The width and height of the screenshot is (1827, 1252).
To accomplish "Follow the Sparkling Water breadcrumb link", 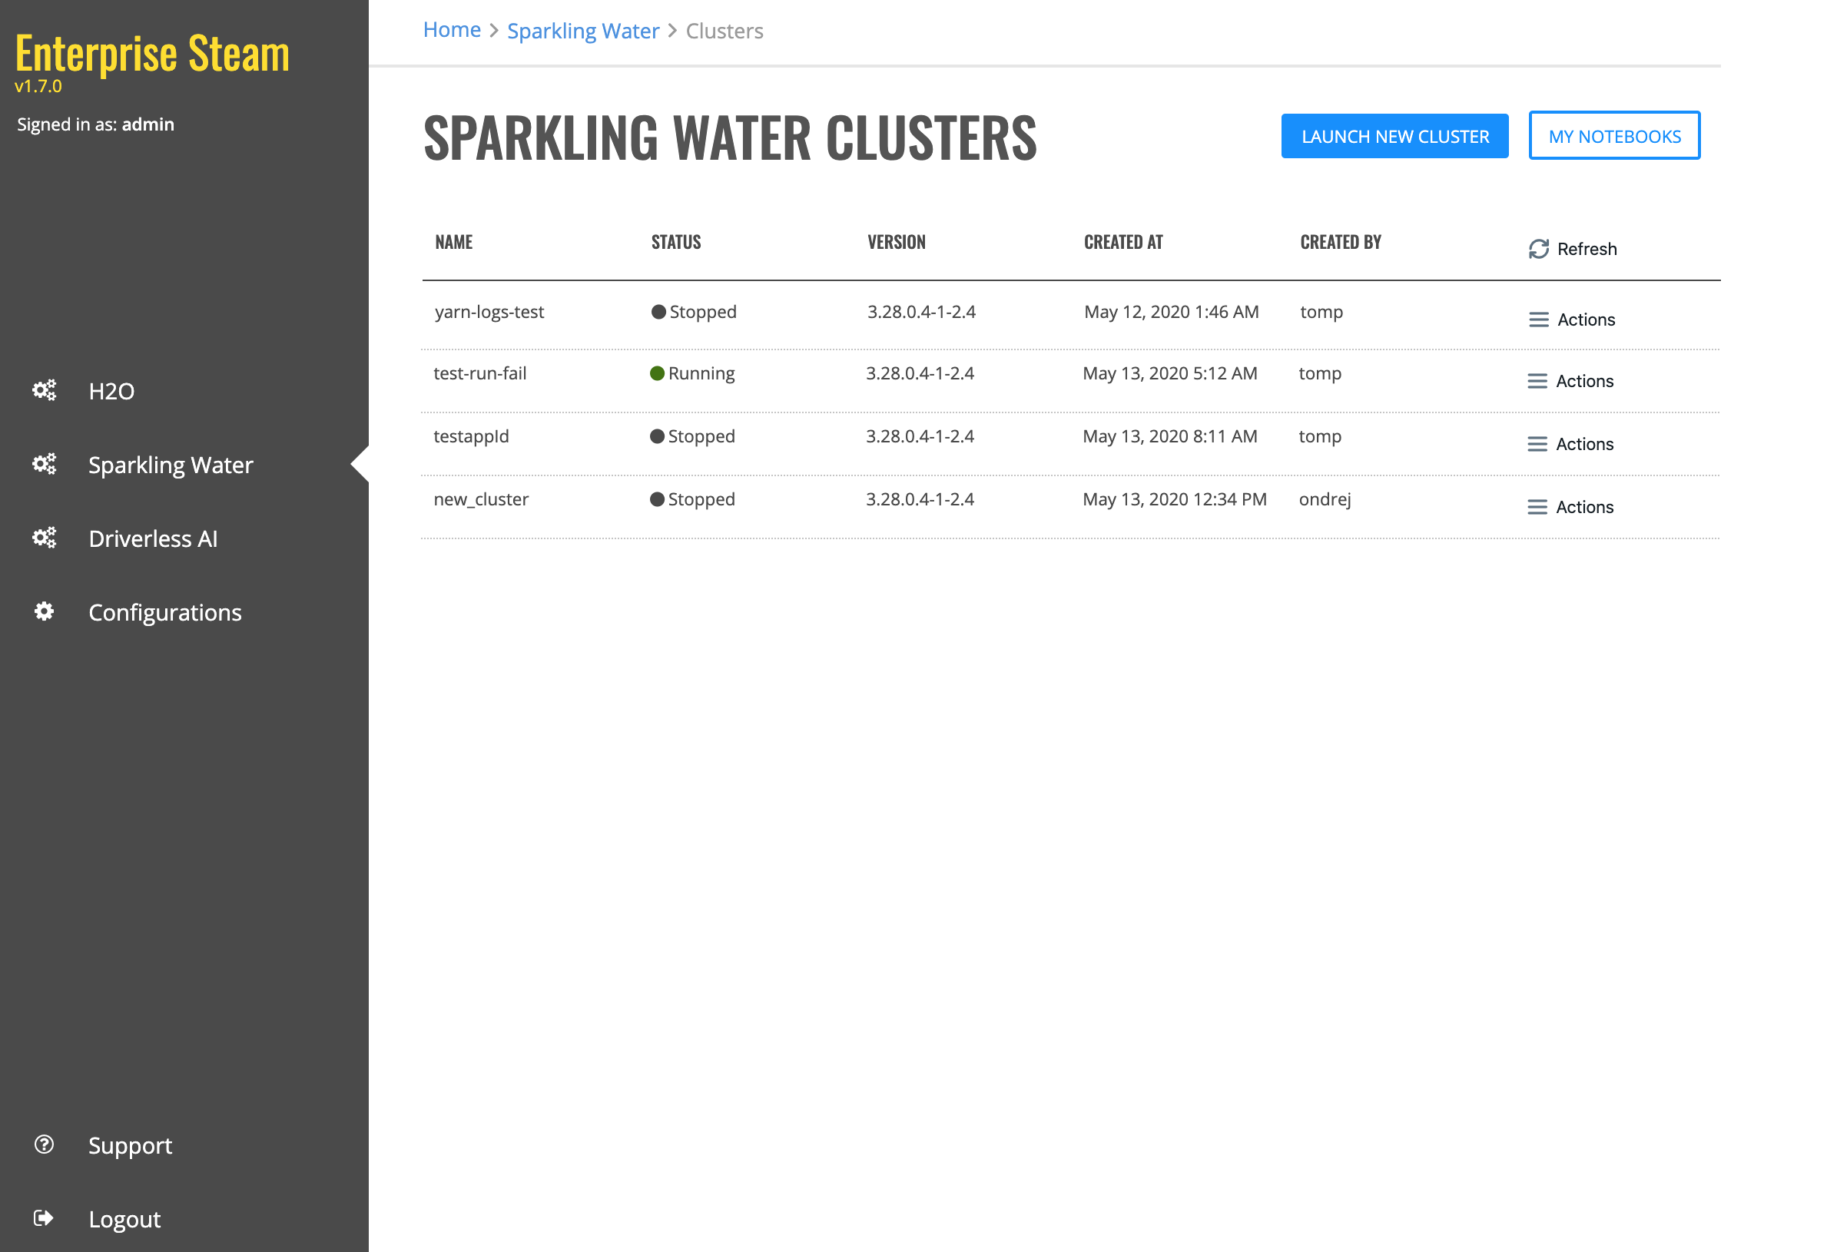I will [x=582, y=31].
